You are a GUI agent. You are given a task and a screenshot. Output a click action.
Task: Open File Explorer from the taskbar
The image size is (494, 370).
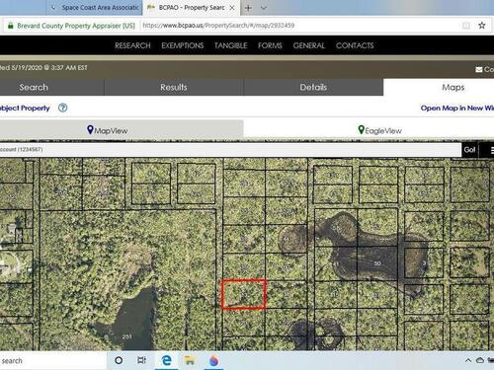tap(190, 360)
